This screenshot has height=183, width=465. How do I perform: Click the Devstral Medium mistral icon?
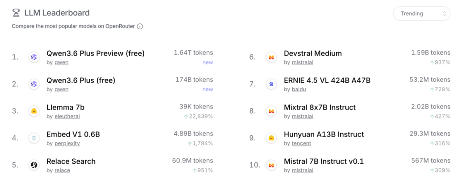click(x=271, y=57)
